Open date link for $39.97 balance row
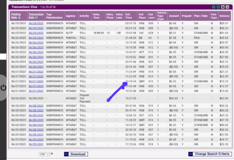The image size is (234, 160). (x=36, y=43)
